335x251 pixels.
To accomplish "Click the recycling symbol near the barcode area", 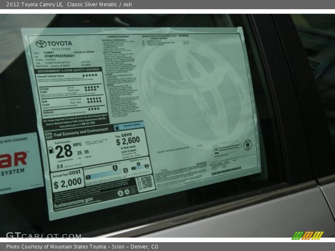I will 126,192.
